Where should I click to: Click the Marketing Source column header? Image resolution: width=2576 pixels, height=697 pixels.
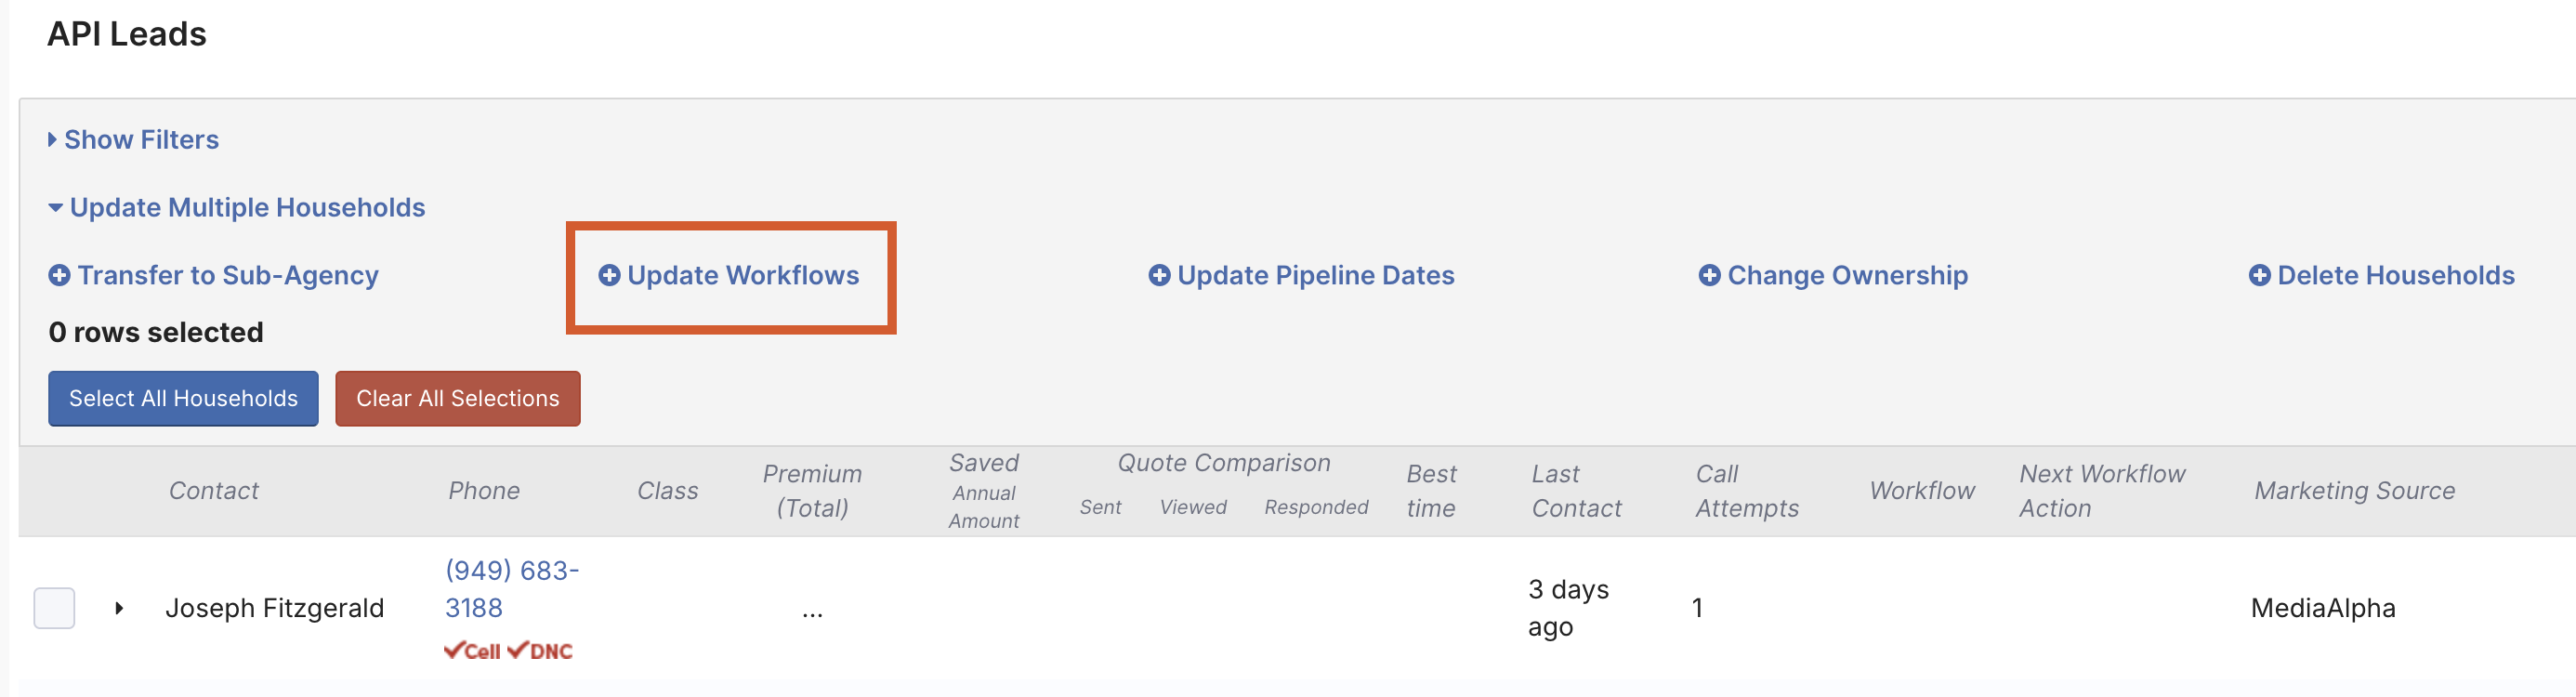pyautogui.click(x=2354, y=491)
